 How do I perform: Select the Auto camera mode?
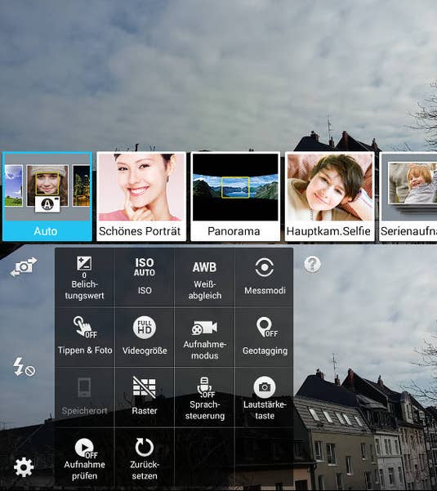(x=47, y=196)
